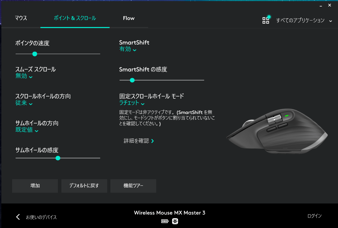The width and height of the screenshot is (338, 228).
Task: Click the ログイン link
Action: tap(315, 216)
